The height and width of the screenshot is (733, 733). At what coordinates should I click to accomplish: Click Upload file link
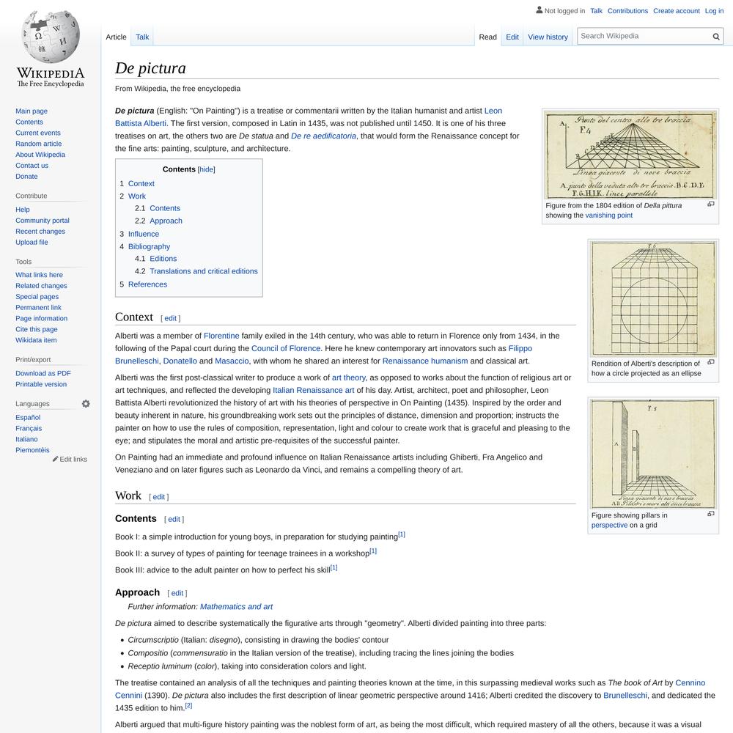[x=32, y=242]
